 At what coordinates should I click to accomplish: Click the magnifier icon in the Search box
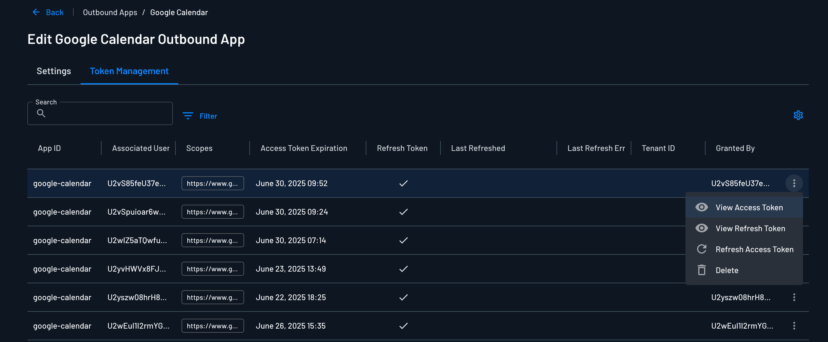41,113
